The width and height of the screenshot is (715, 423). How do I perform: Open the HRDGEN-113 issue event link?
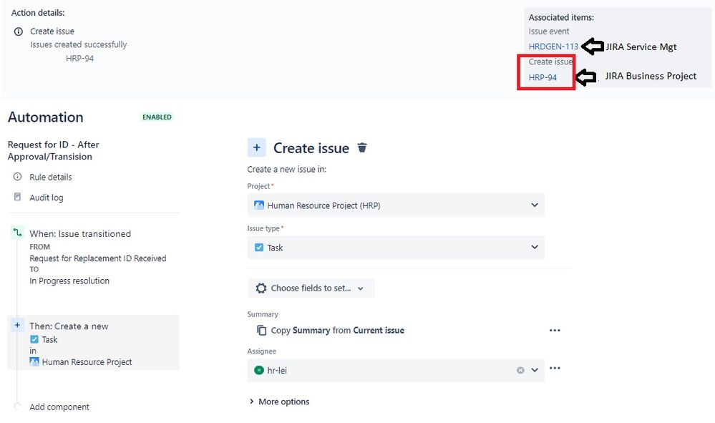pos(553,46)
